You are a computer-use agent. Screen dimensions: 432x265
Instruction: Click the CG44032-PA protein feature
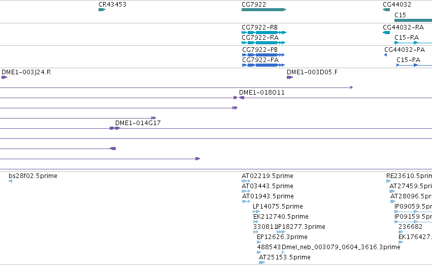[x=385, y=55]
